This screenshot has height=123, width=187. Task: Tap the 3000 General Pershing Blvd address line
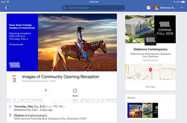point(50,119)
